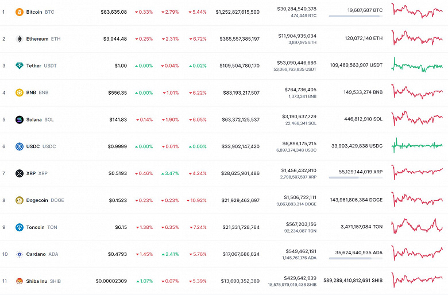This screenshot has height=295, width=448.
Task: Click the Ethereum diamond logo icon
Action: [x=19, y=38]
